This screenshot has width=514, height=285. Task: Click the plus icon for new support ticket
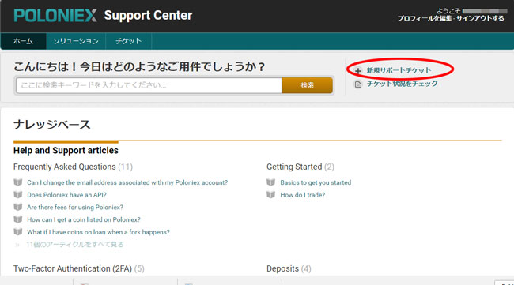[358, 71]
